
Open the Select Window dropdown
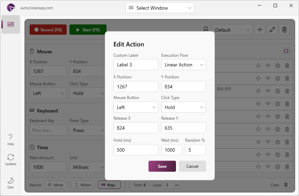click(x=160, y=8)
